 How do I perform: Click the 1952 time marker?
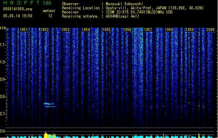pyautogui.click(x=44, y=30)
